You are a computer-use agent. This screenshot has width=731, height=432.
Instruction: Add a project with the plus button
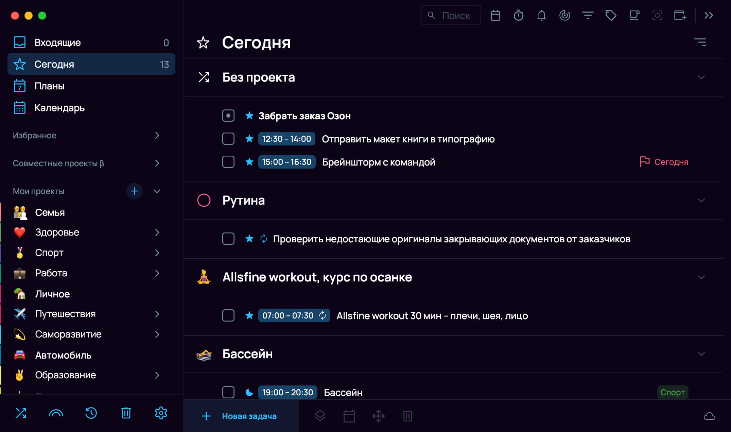[134, 191]
